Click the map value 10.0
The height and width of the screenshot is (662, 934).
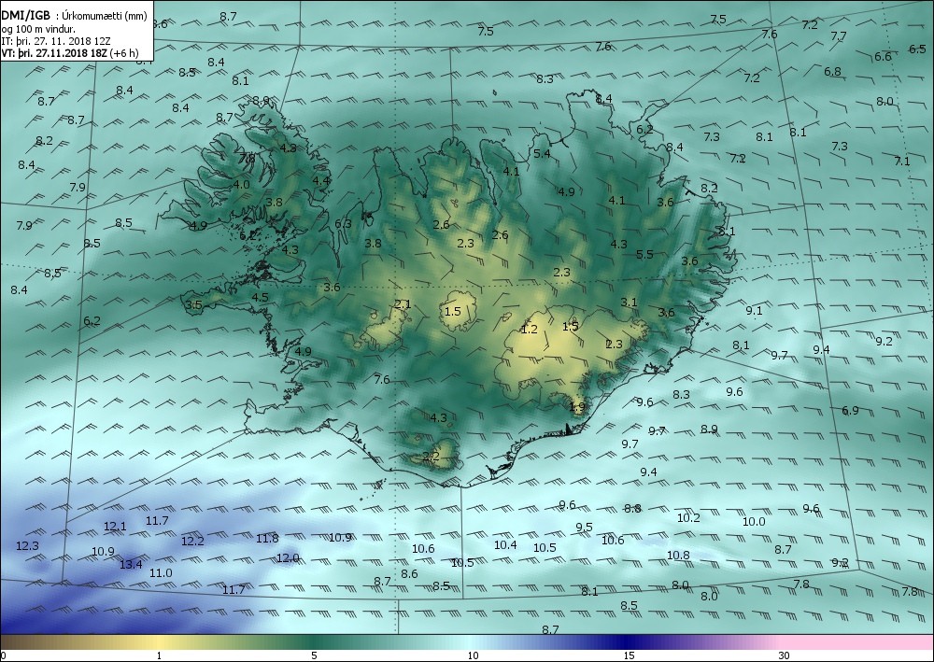[754, 522]
